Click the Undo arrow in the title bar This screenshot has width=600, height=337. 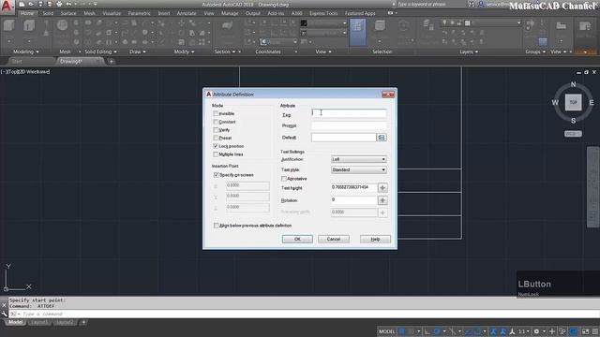coord(68,4)
